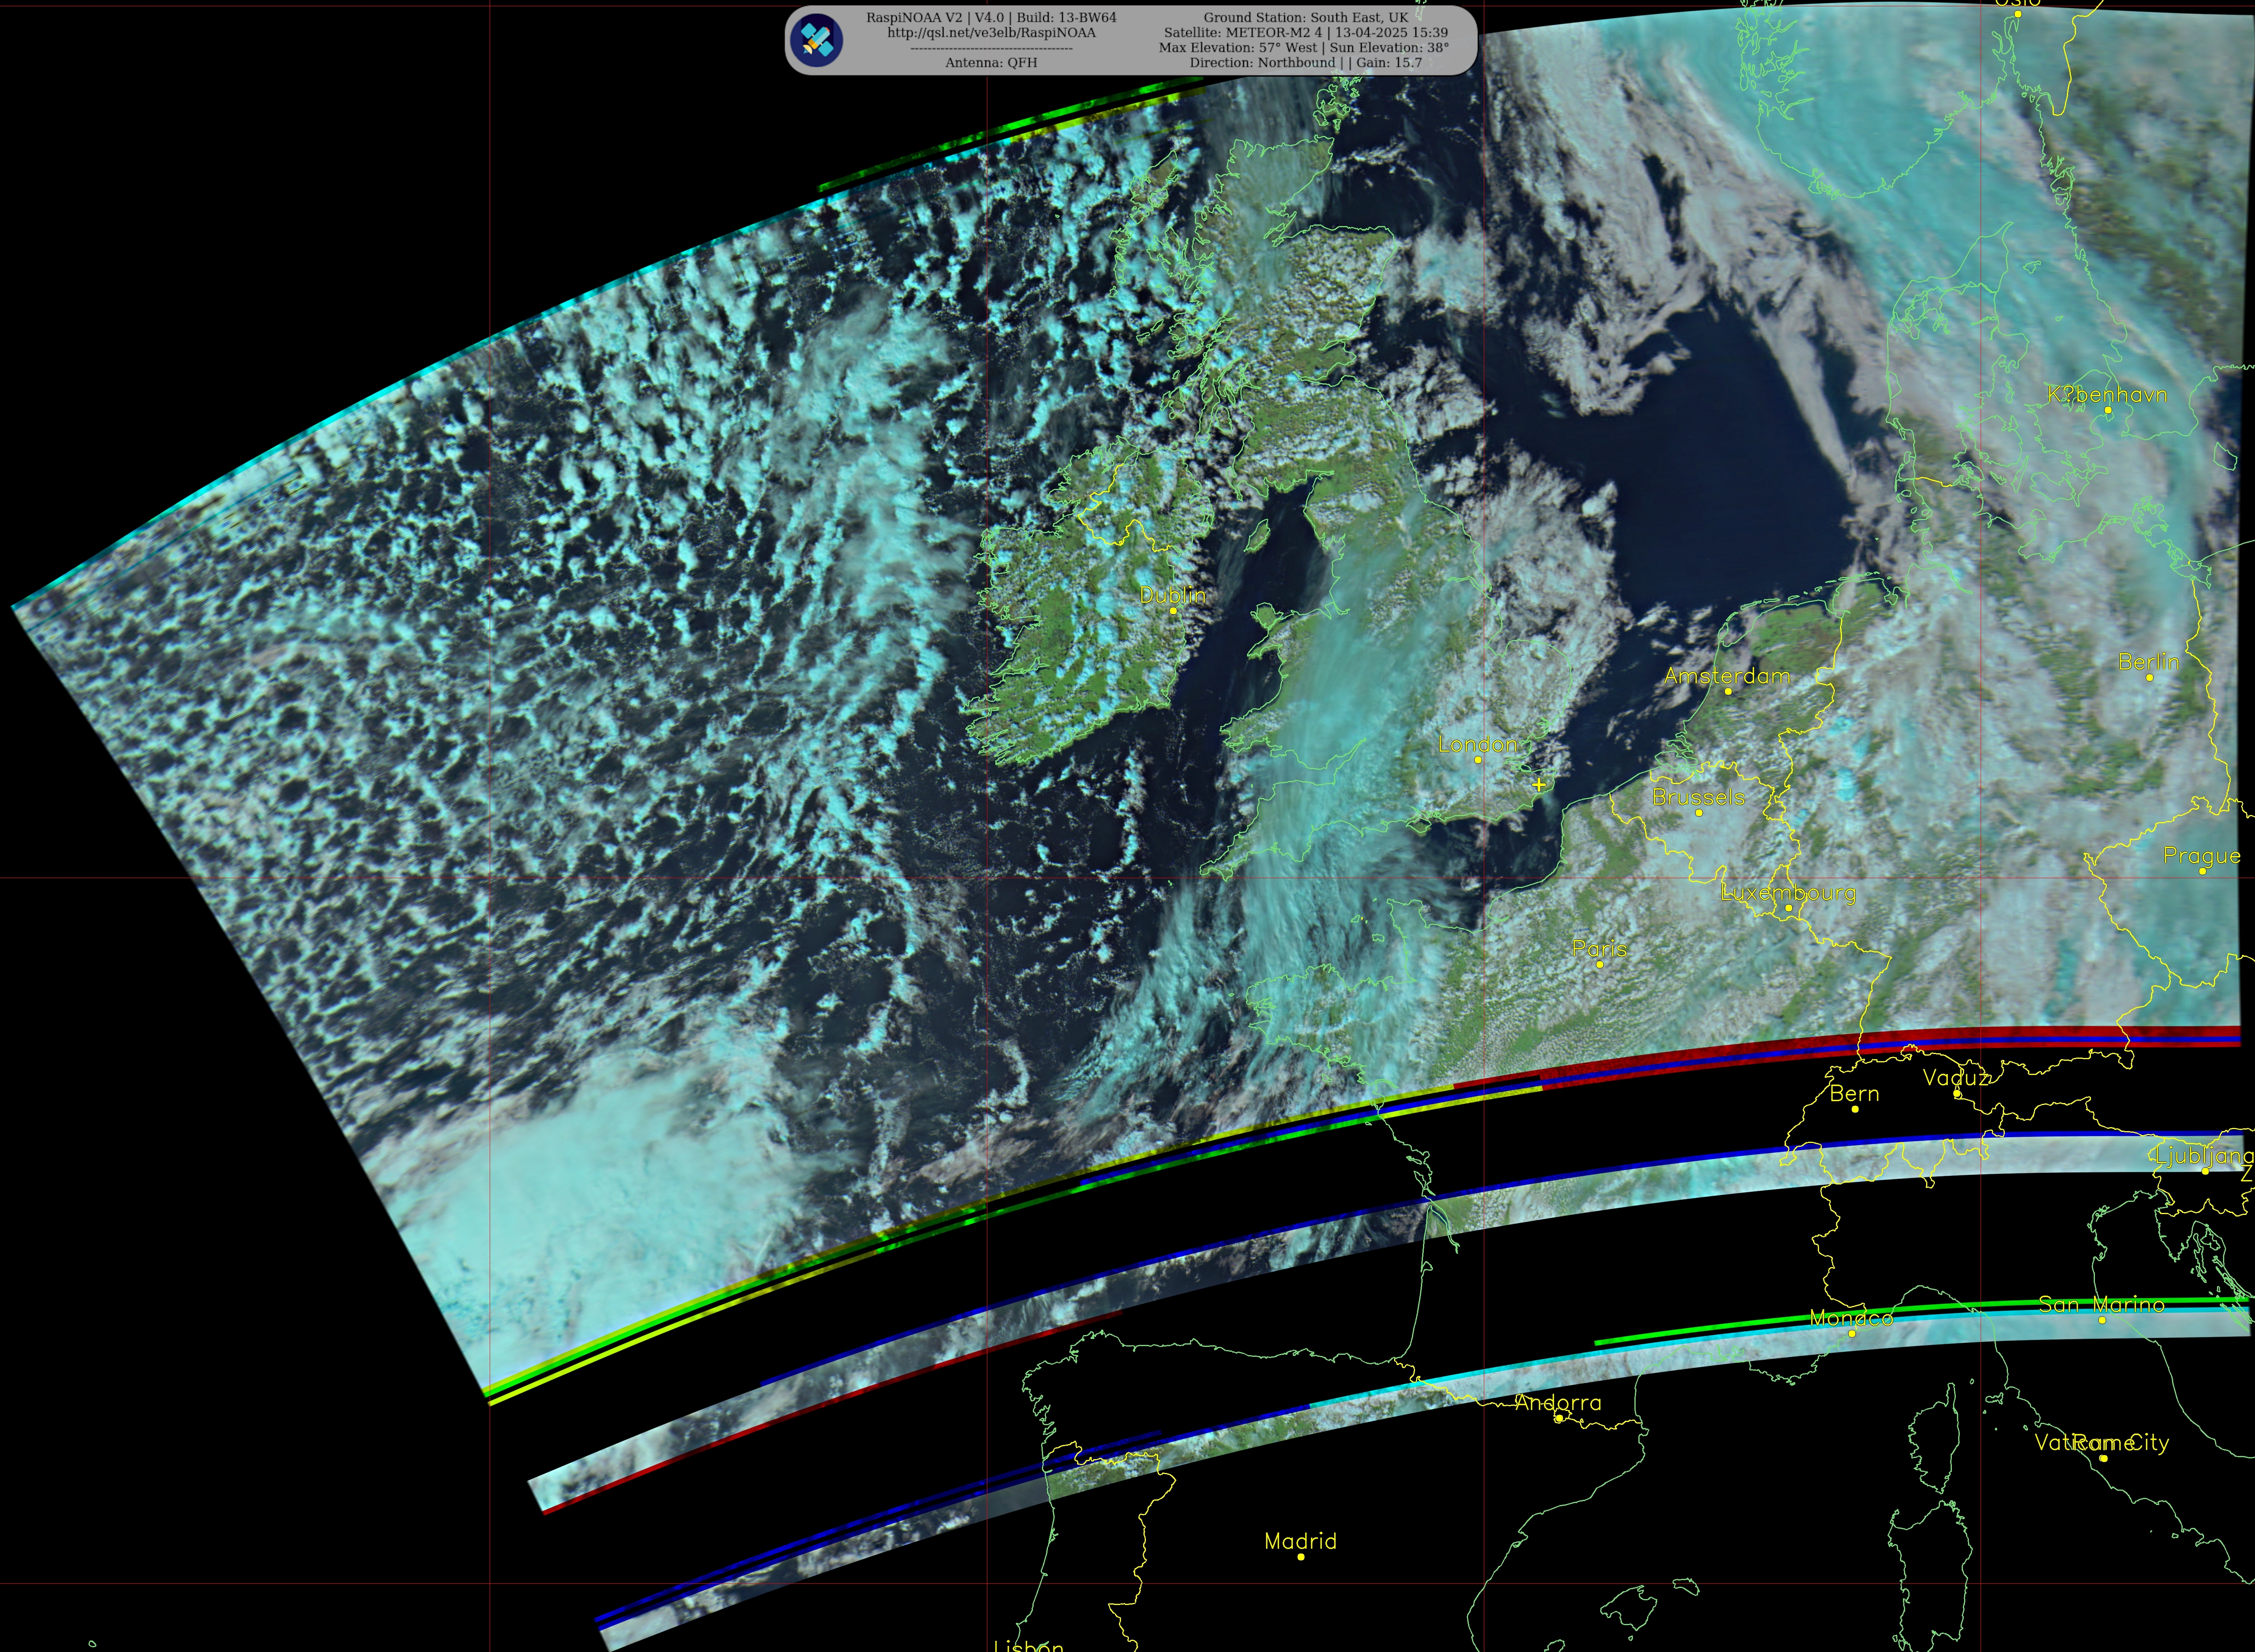Click the Andorra city label
Viewport: 2255px width, 1652px height.
tap(1558, 1403)
